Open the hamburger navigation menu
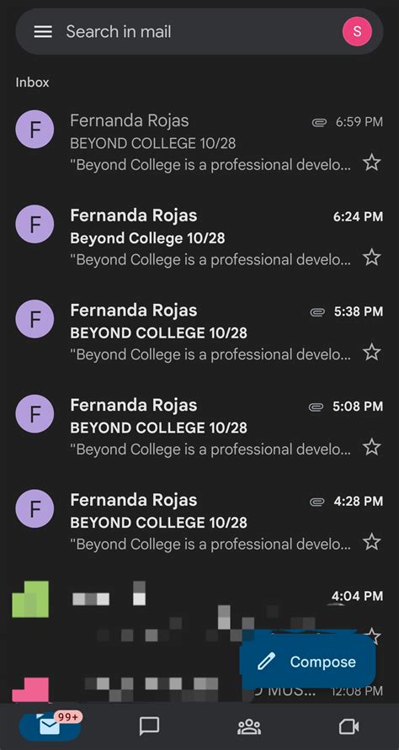This screenshot has height=750, width=399. (x=43, y=32)
